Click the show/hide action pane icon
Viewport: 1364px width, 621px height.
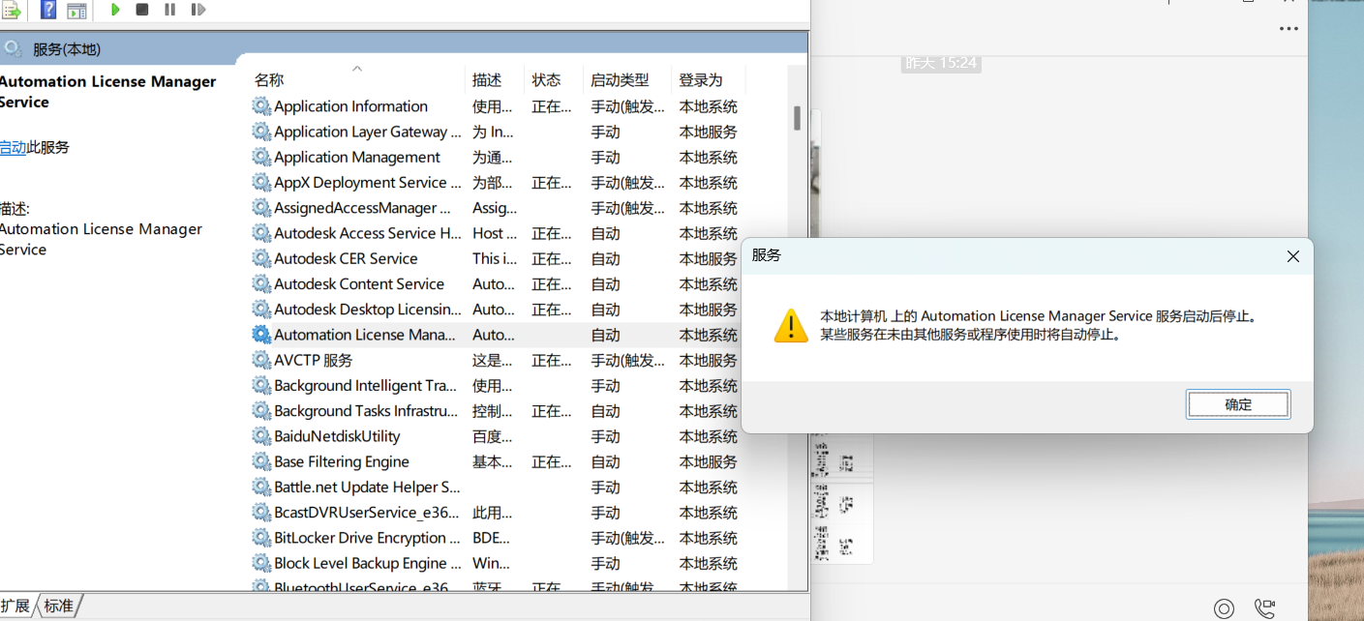point(76,11)
